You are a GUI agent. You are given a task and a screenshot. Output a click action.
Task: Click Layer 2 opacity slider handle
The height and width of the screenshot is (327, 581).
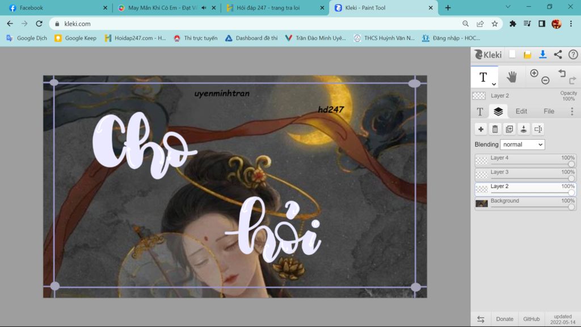[571, 192]
